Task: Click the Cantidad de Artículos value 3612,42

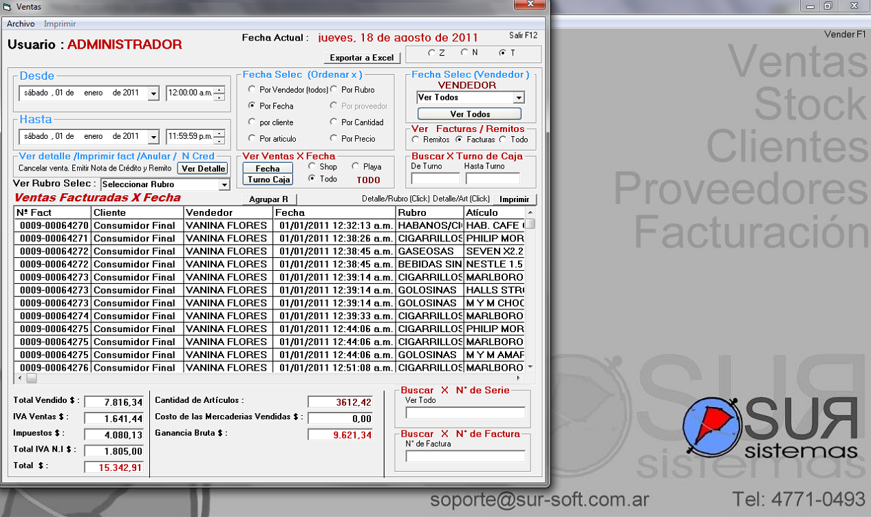Action: 340,401
